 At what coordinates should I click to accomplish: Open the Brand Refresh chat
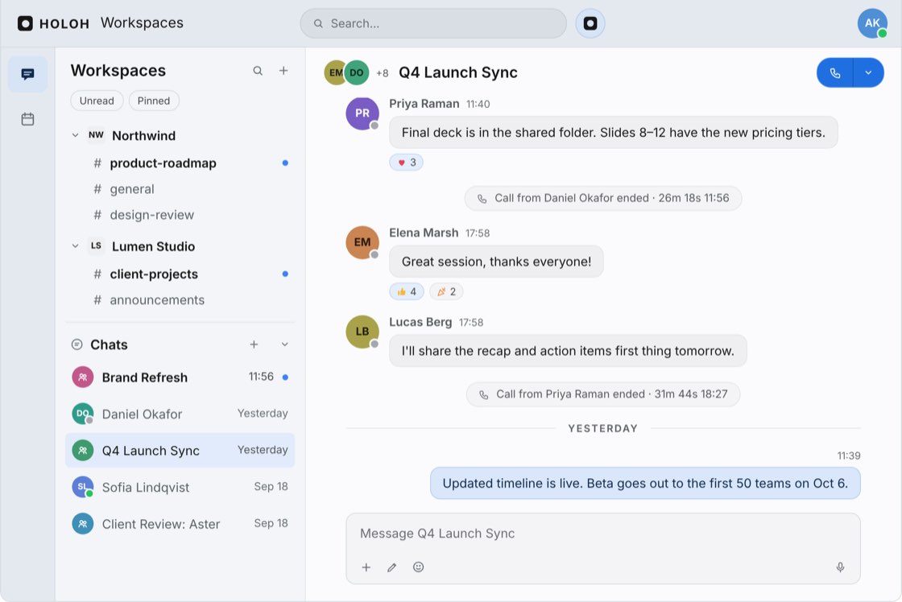(x=180, y=377)
